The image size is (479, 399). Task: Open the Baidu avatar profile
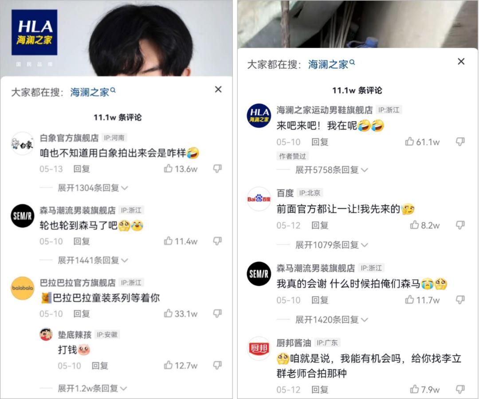(x=259, y=199)
